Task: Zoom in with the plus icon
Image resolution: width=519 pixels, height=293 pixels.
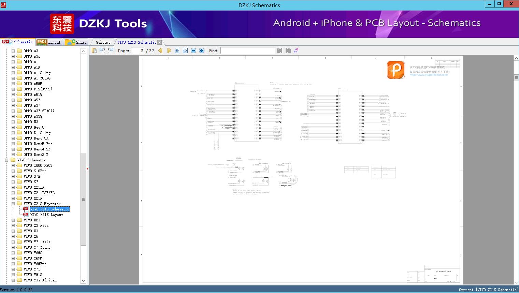Action: 202,50
